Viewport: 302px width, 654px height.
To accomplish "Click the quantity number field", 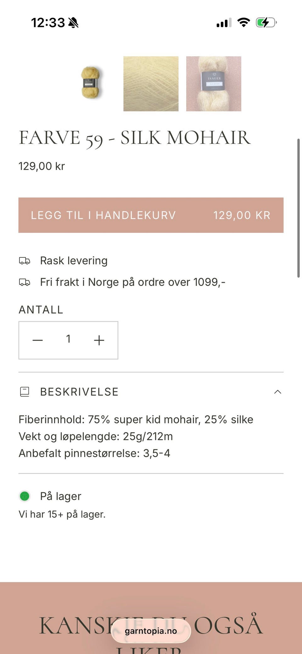I will pos(68,339).
